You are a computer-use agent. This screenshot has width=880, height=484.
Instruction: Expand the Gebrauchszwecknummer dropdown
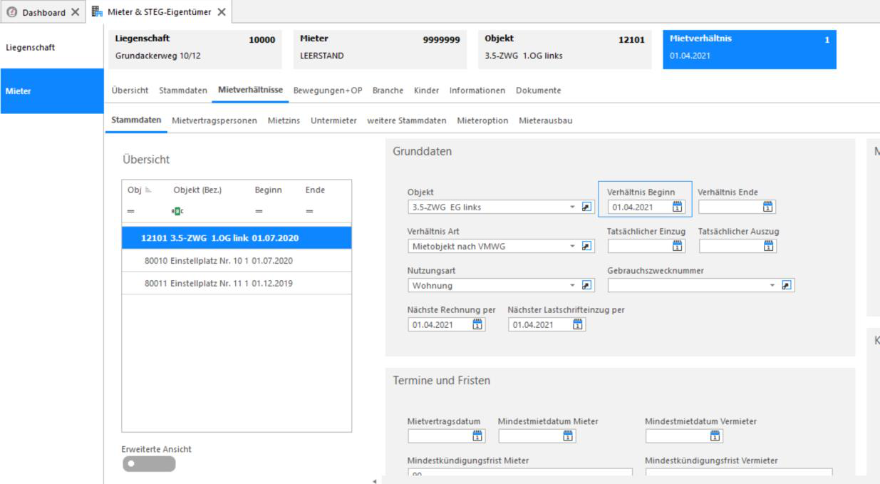point(773,285)
